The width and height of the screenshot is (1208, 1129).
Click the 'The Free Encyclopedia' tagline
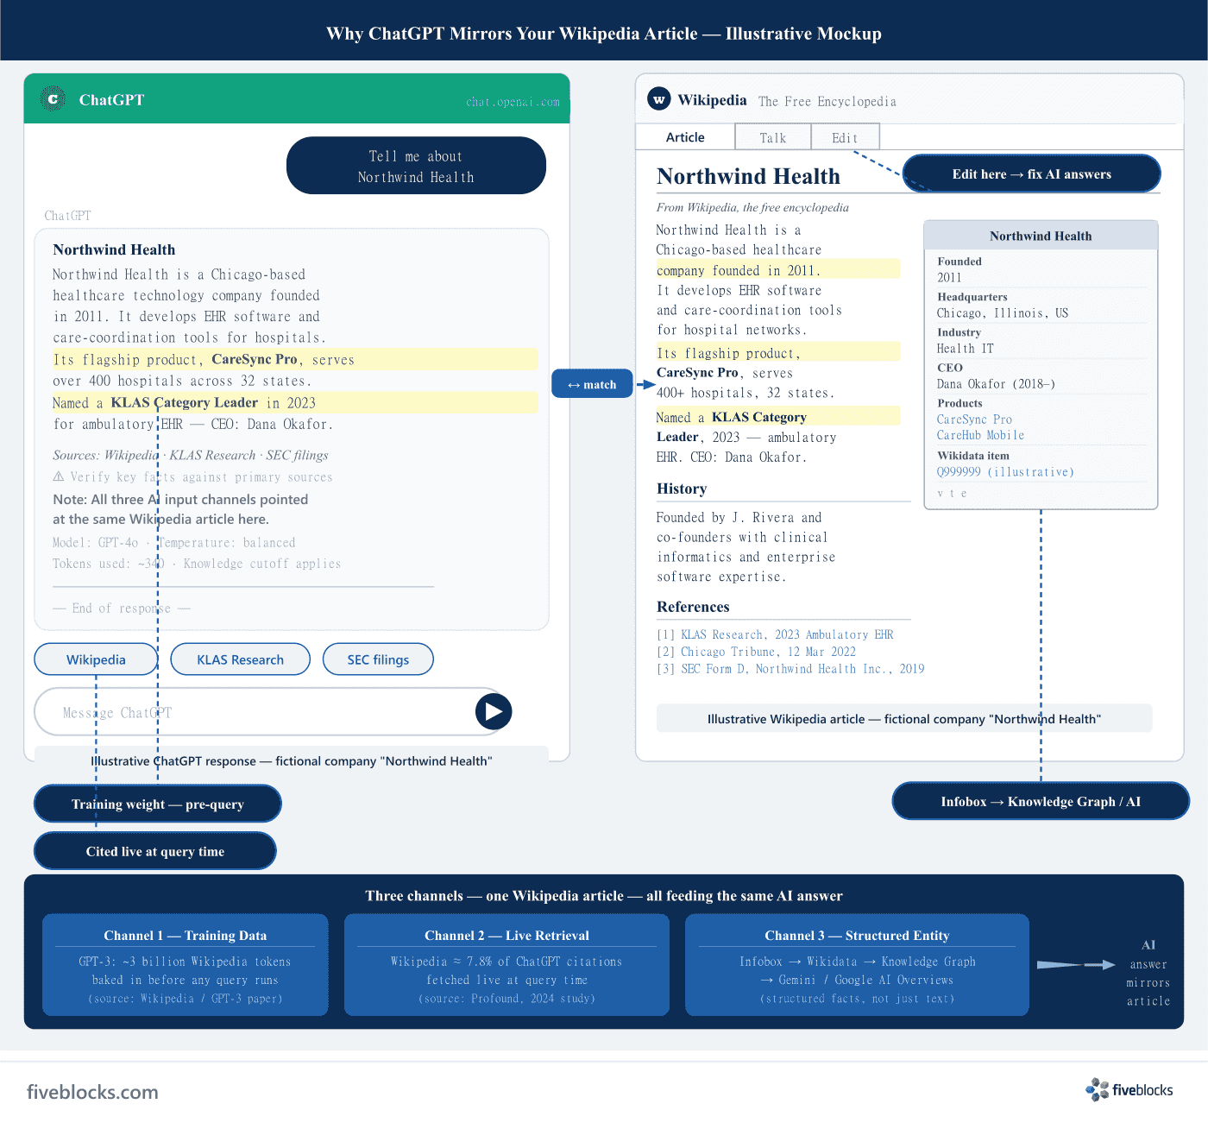coord(827,102)
